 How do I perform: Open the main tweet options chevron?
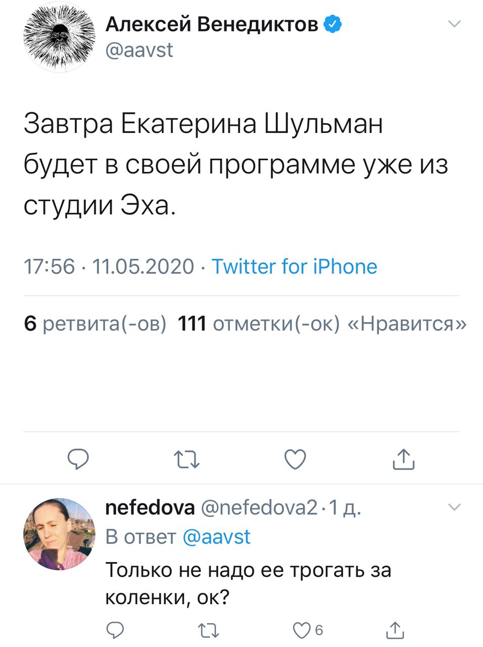pos(455,24)
